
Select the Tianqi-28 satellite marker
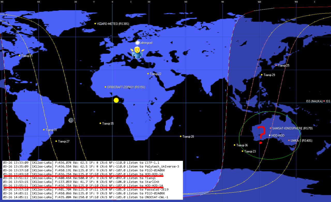pos(181,136)
